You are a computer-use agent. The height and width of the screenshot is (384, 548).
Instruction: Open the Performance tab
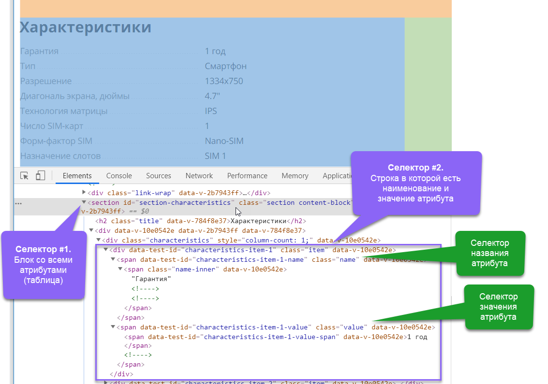[x=247, y=176]
